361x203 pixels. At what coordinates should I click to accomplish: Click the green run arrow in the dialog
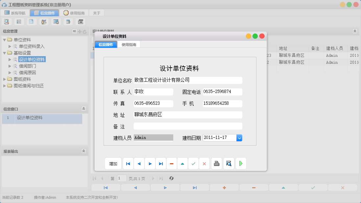tap(241, 163)
